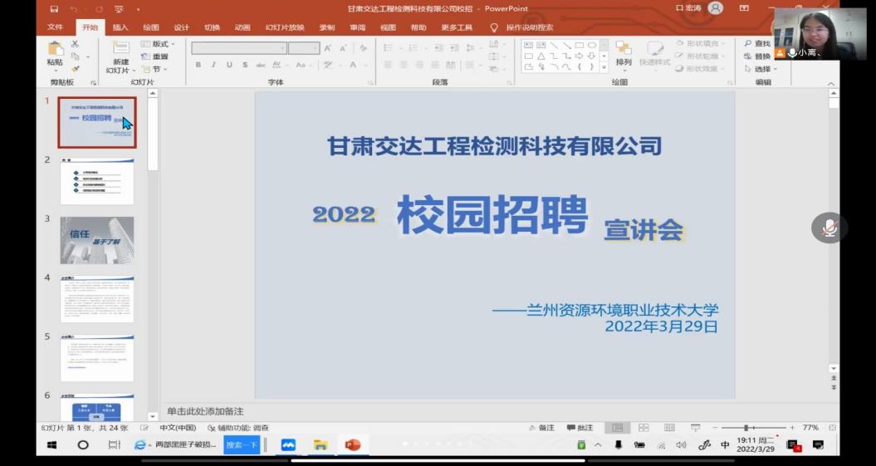Click the clear formatting icon
This screenshot has height=466, width=876.
pyautogui.click(x=363, y=48)
